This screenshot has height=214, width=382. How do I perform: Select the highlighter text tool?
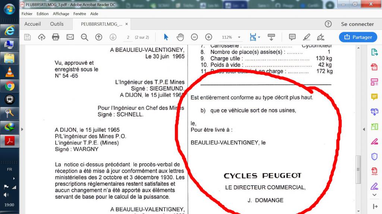307,37
